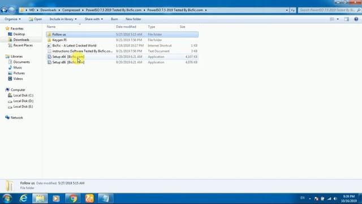Click Burn in the command bar
362x204 pixels.
[114, 19]
